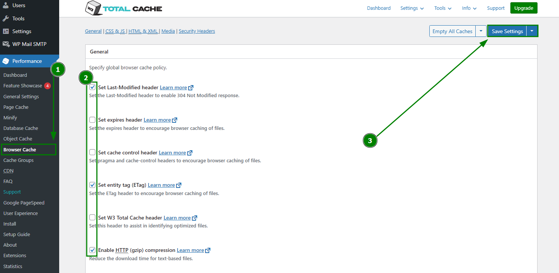
Task: Click the W3 Total Cache logo
Action: click(x=123, y=8)
